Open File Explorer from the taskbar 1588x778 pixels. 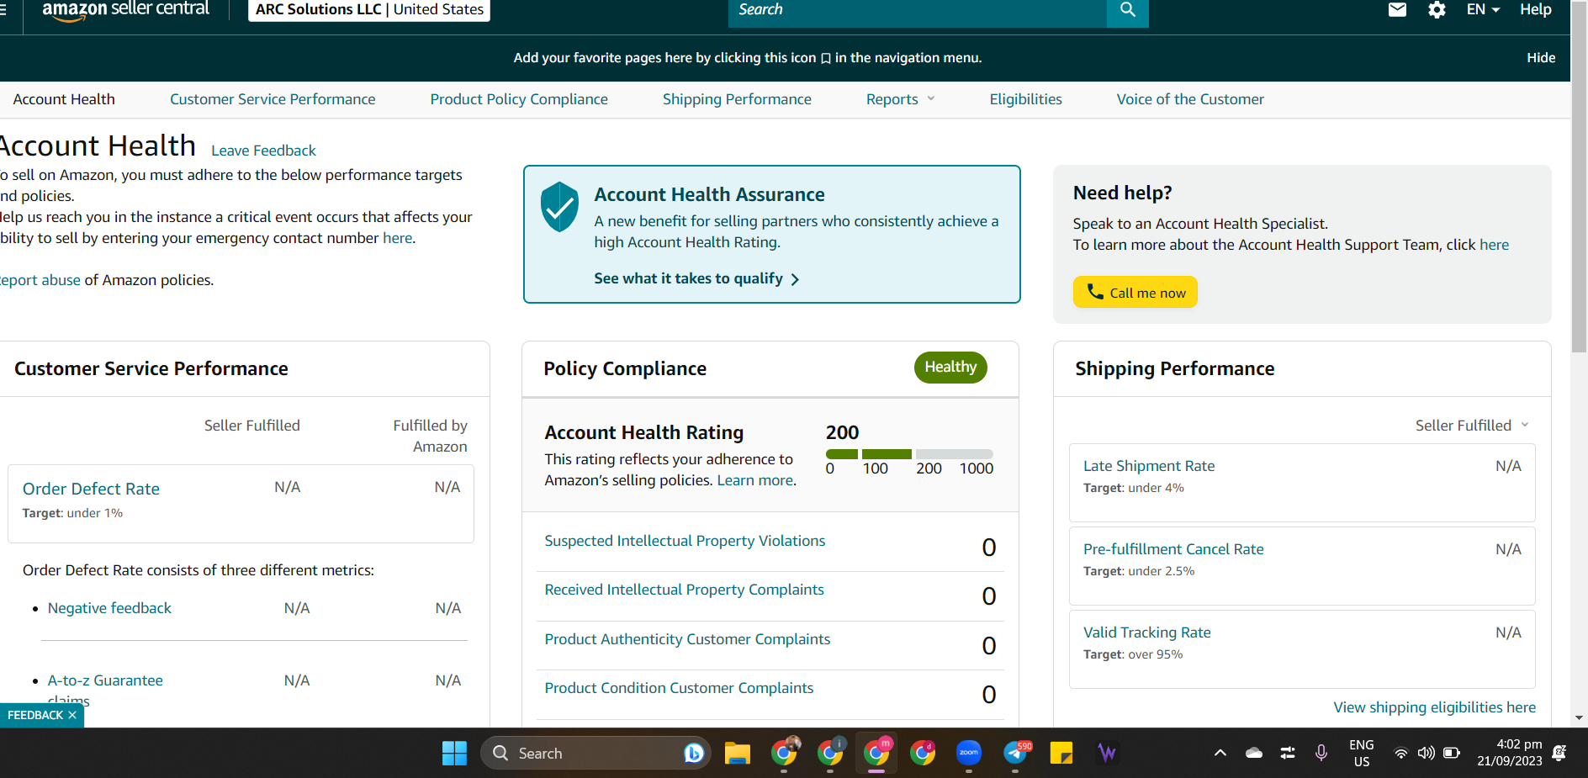tap(737, 753)
